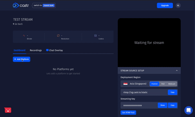Click Get RTMP Pull button
This screenshot has width=195, height=117.
click(128, 112)
